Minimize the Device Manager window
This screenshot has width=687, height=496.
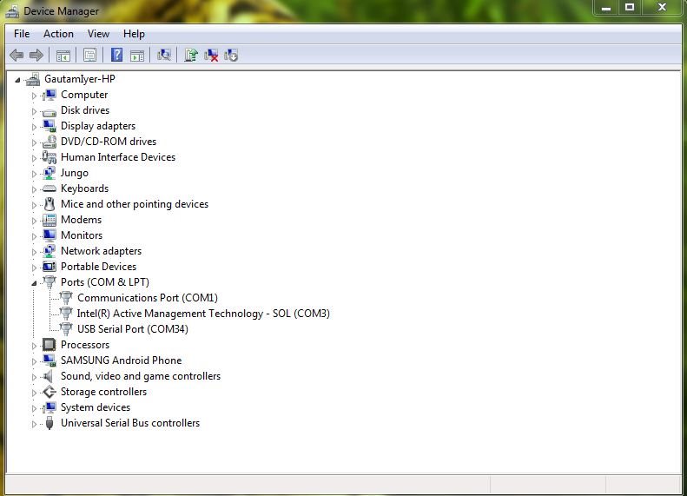pos(606,8)
